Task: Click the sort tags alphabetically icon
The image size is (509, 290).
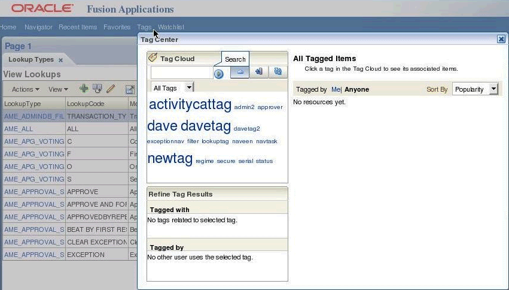Action: coord(259,72)
